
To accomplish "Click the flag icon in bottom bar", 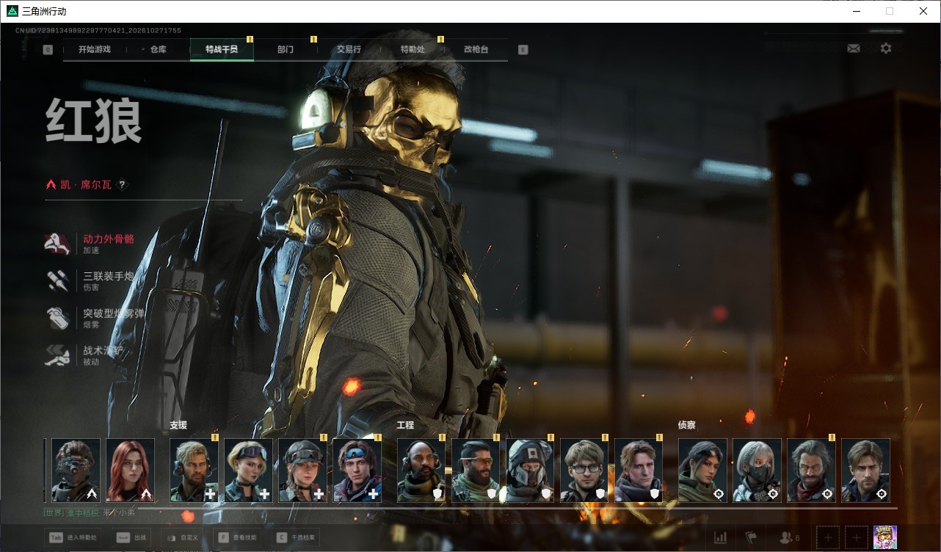I will pos(750,537).
